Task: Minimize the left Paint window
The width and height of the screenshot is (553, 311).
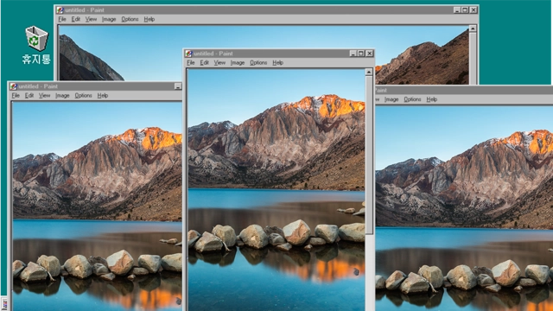Action: click(178, 86)
